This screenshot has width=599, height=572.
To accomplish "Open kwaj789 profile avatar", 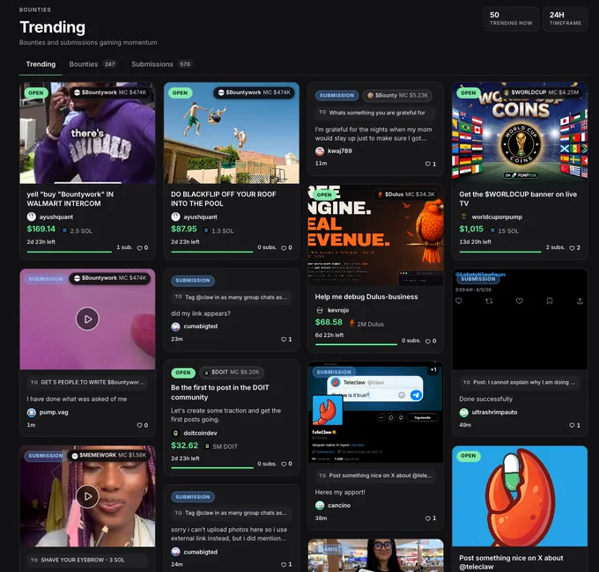I will click(x=320, y=151).
